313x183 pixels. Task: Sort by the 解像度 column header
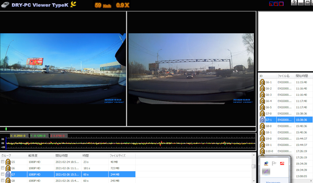tap(40, 156)
